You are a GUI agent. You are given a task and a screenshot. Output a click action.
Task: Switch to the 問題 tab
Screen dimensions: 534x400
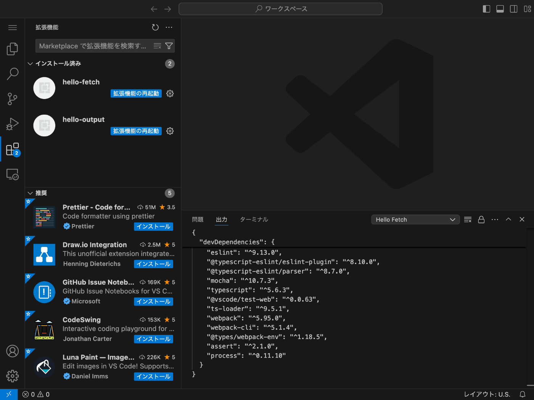coord(198,219)
